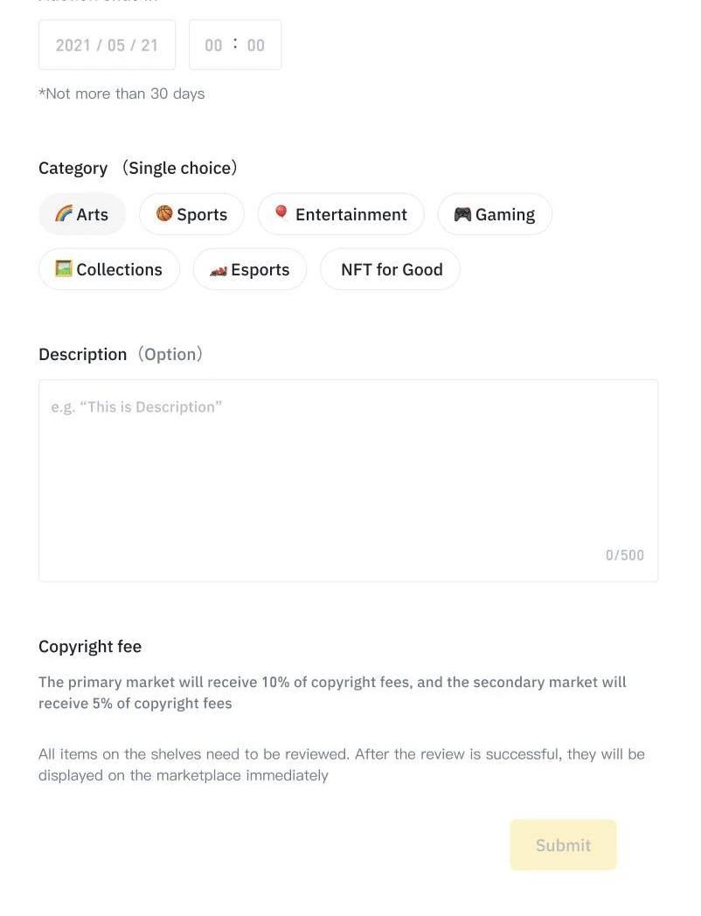701x916 pixels.
Task: Select the Esports category
Action: [x=250, y=269]
